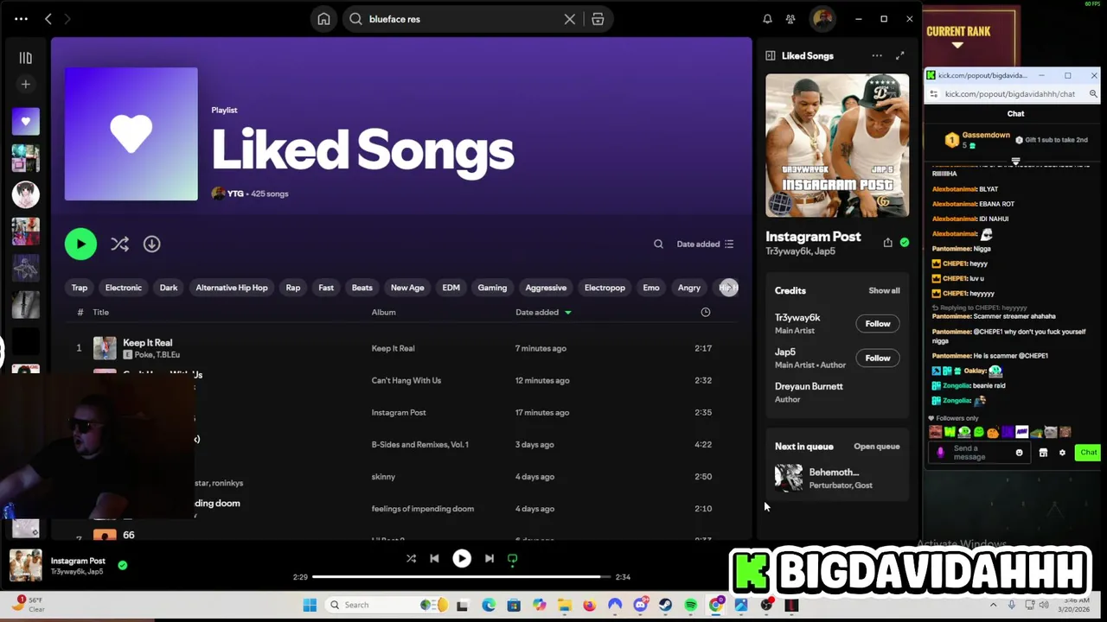Sort by Title column header
This screenshot has width=1107, height=622.
point(101,312)
